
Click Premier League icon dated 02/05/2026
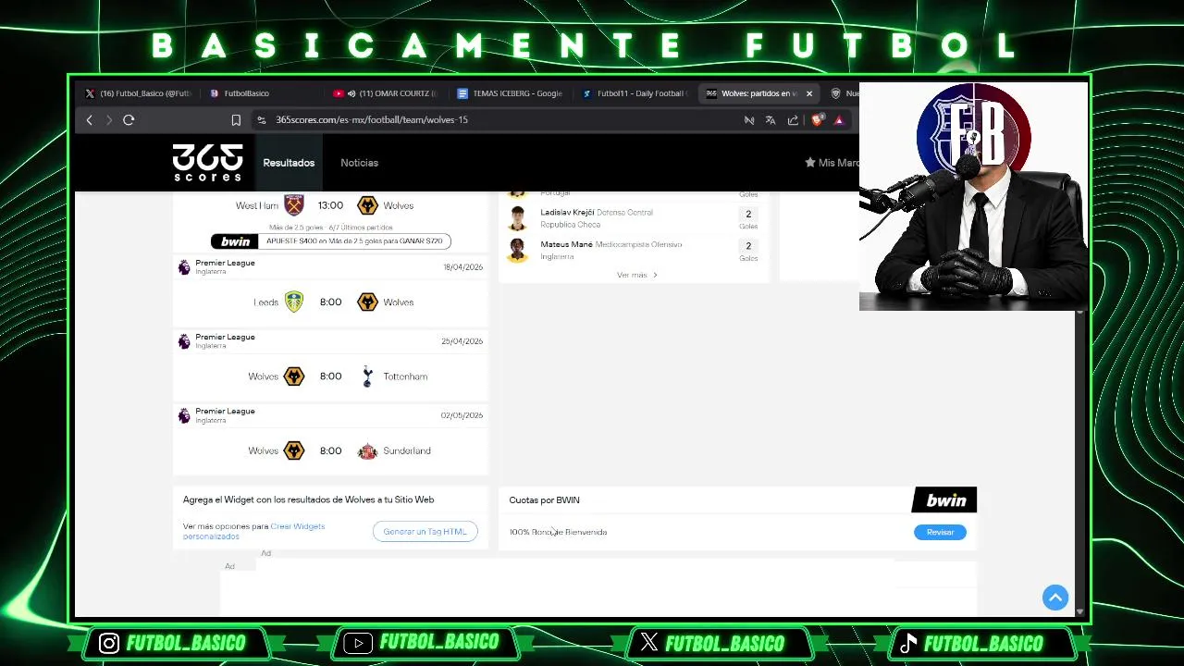(184, 415)
